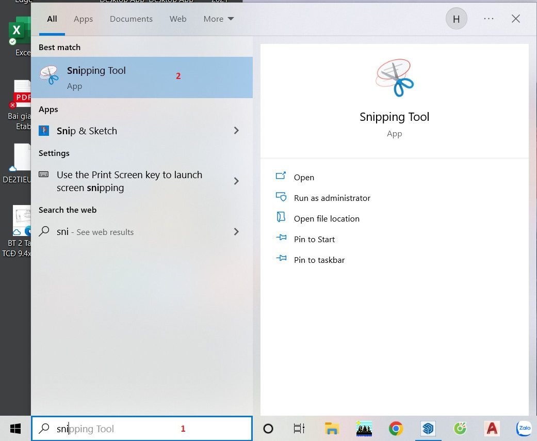Click the Open action icon
537x441 pixels.
tap(281, 176)
